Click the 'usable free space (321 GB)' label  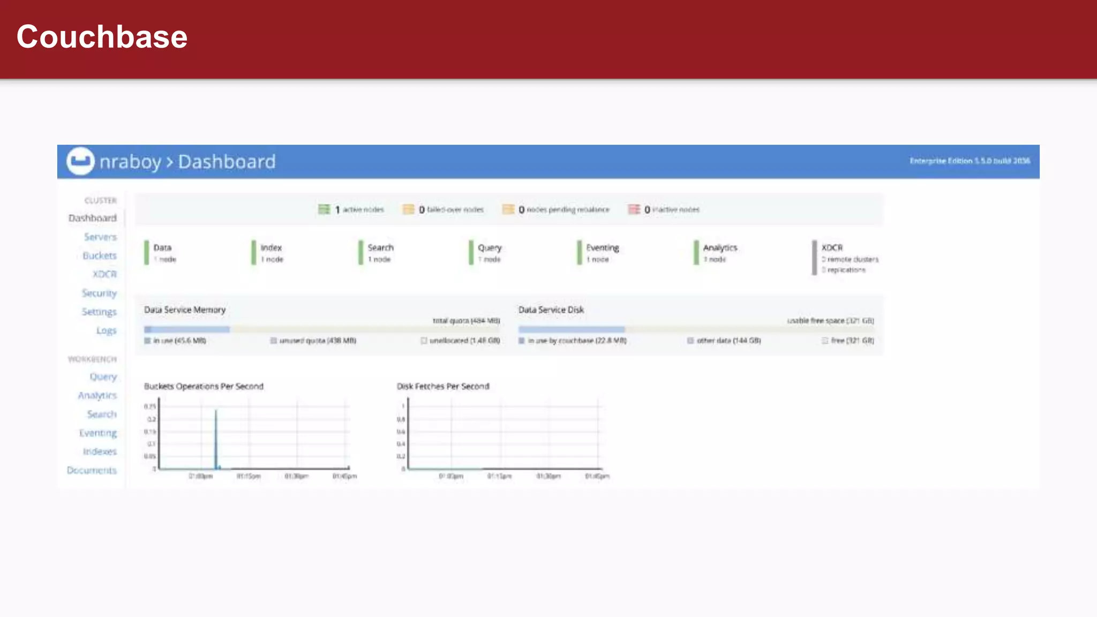click(830, 320)
